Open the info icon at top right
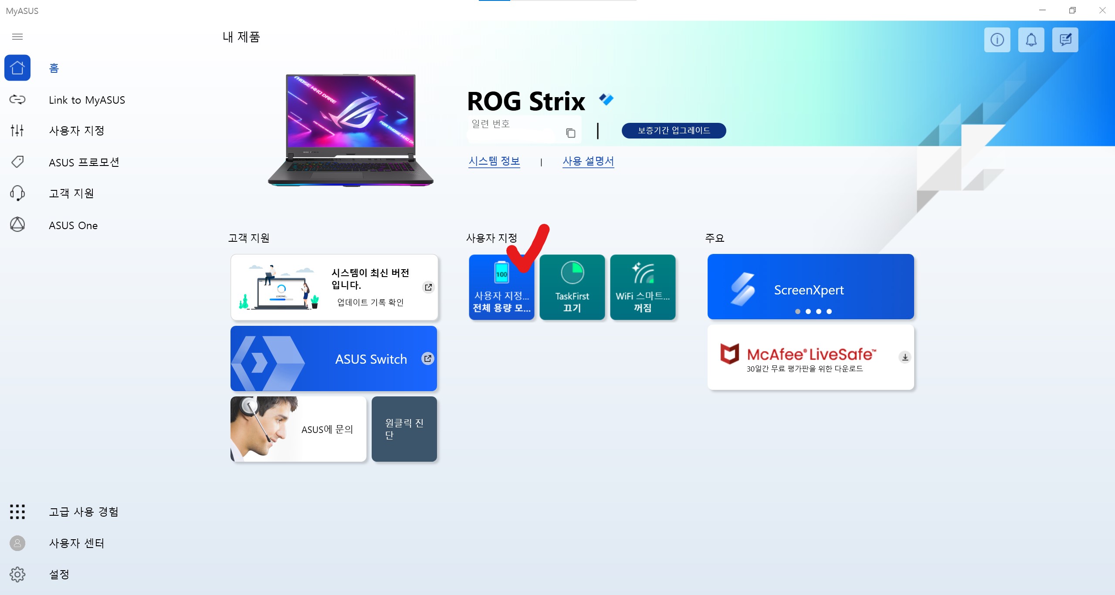The image size is (1115, 595). pos(997,40)
